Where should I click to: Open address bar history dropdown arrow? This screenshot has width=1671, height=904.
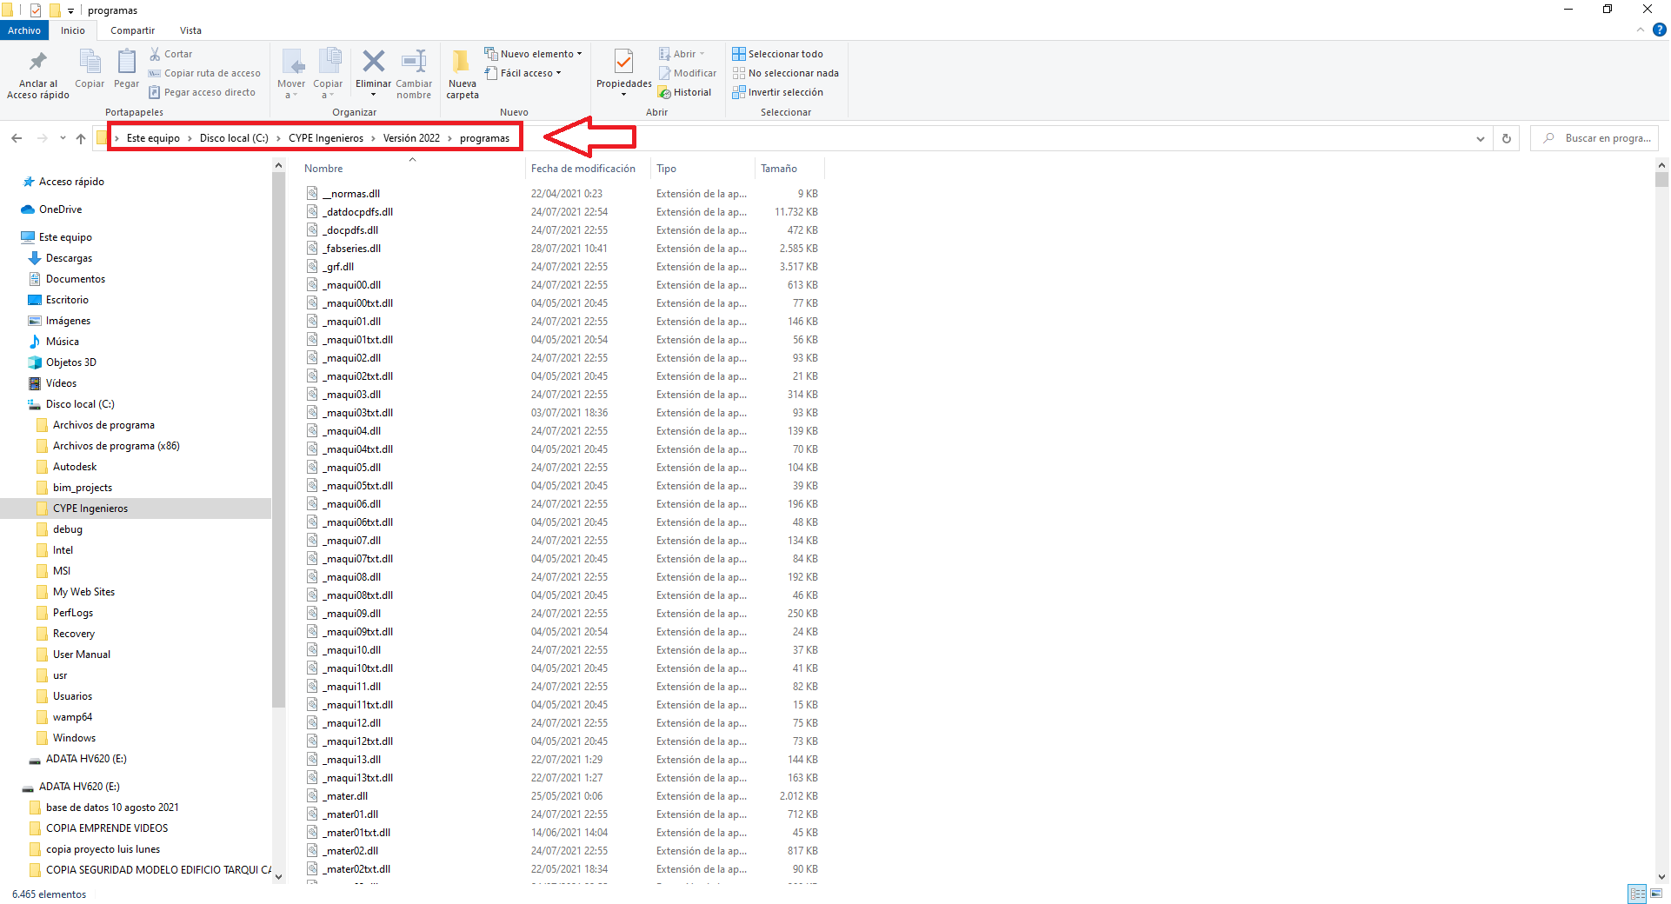1480,138
